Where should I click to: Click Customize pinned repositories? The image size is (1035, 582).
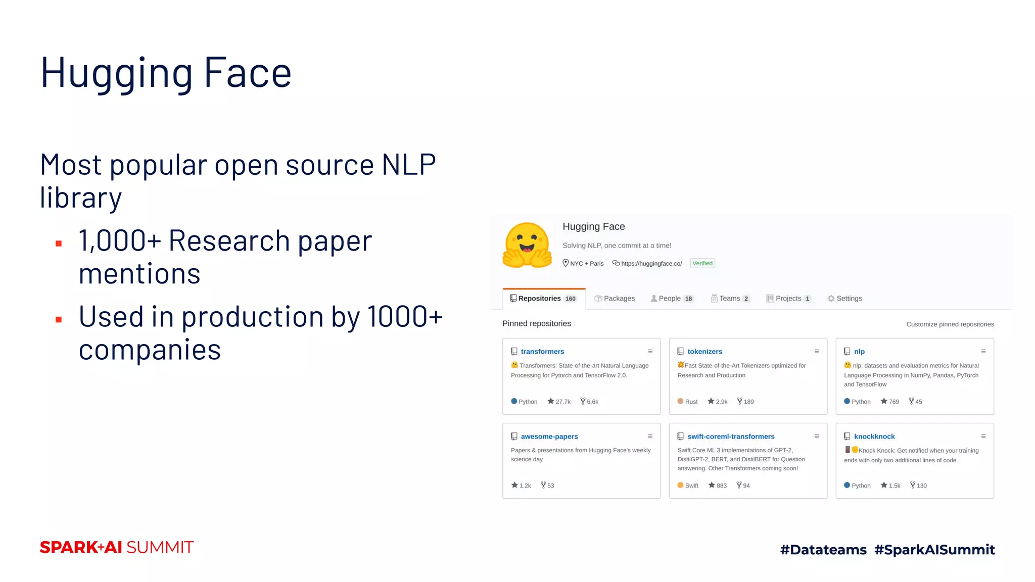coord(950,324)
